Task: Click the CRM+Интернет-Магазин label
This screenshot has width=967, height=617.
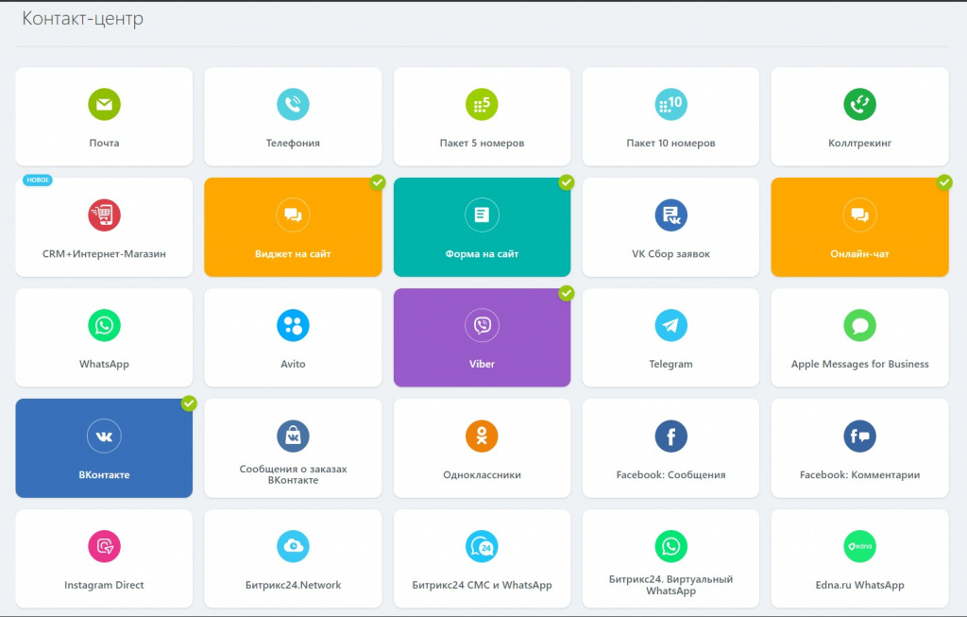Action: (104, 253)
